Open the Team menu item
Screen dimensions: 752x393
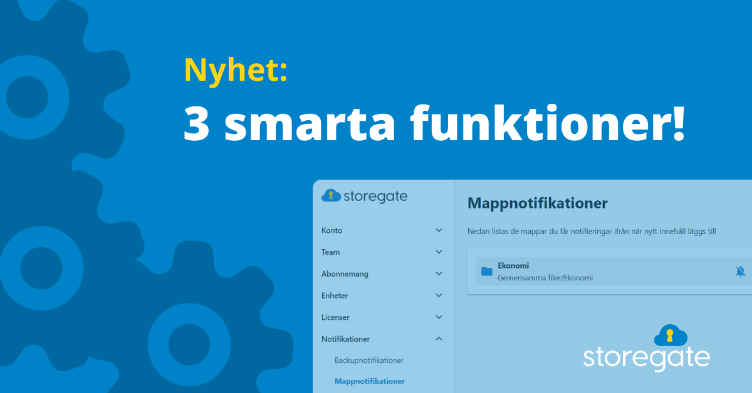(331, 252)
